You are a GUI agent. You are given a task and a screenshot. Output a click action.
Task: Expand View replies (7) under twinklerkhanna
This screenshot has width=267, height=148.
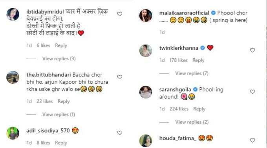coord(192,73)
